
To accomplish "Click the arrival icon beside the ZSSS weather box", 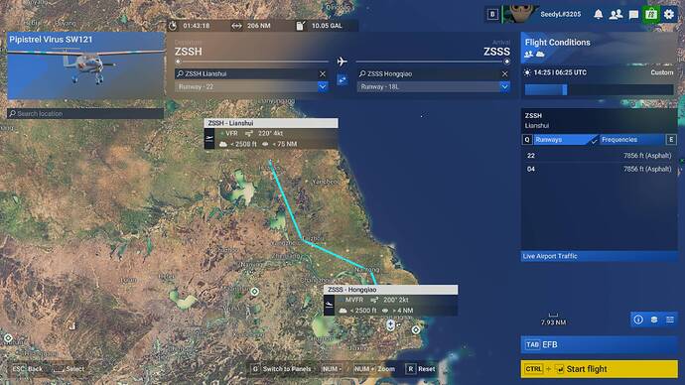I will point(329,305).
